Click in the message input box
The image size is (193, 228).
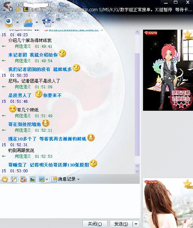click(x=70, y=201)
